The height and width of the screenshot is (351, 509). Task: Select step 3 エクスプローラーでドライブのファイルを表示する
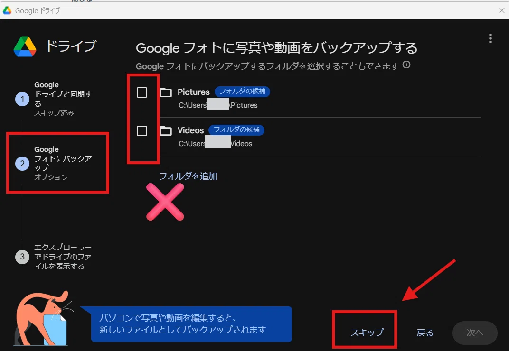(x=54, y=257)
